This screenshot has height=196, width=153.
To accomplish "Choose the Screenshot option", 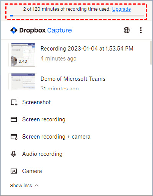I will 37,102.
